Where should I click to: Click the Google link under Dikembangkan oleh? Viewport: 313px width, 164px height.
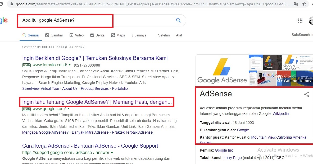243,130
